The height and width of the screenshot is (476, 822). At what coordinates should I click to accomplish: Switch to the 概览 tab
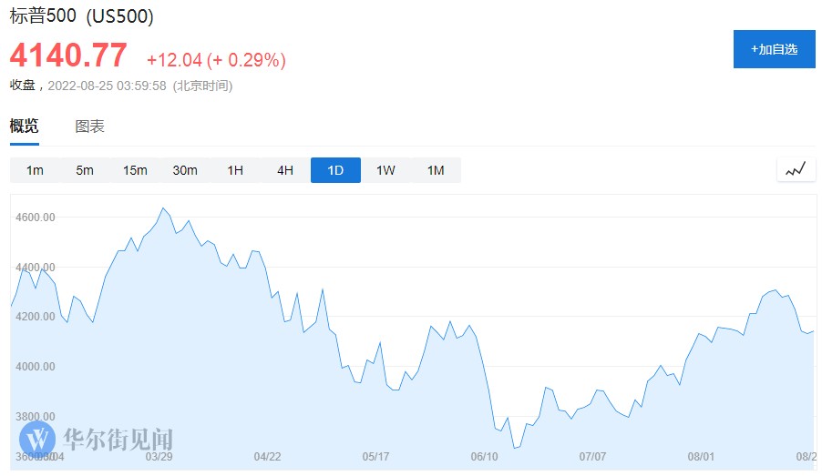pos(25,127)
